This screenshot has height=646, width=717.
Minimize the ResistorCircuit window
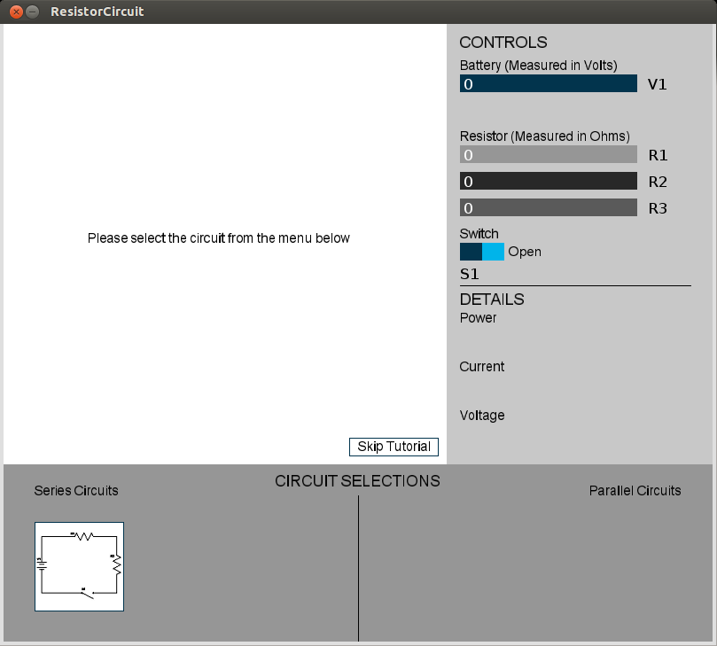32,12
